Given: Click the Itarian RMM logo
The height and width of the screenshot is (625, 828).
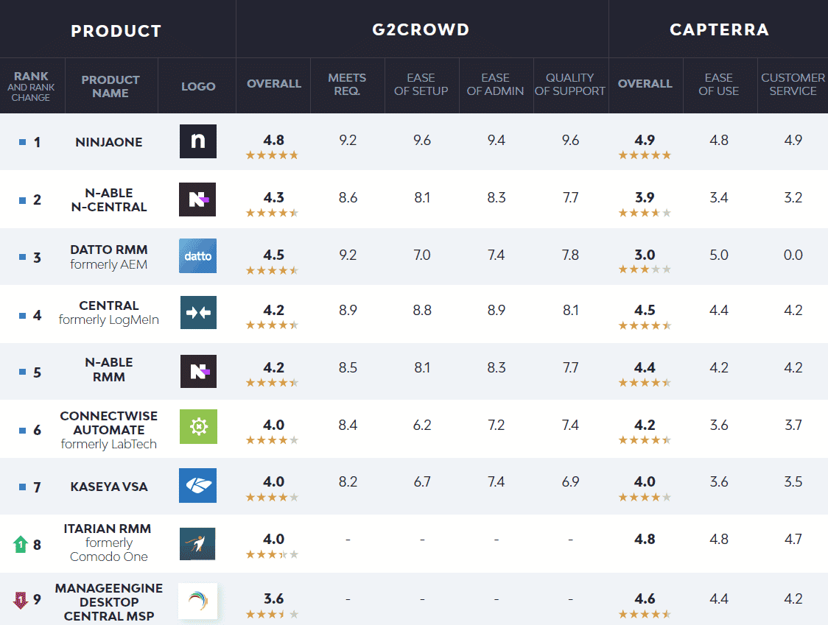Looking at the screenshot, I should point(197,543).
